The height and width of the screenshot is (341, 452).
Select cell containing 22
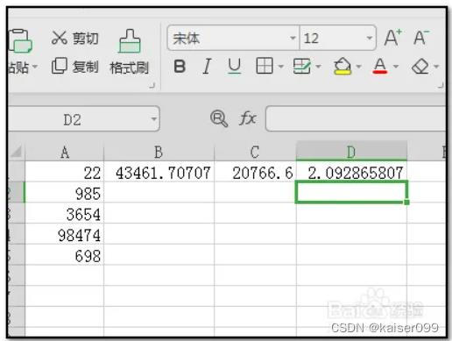click(x=65, y=172)
